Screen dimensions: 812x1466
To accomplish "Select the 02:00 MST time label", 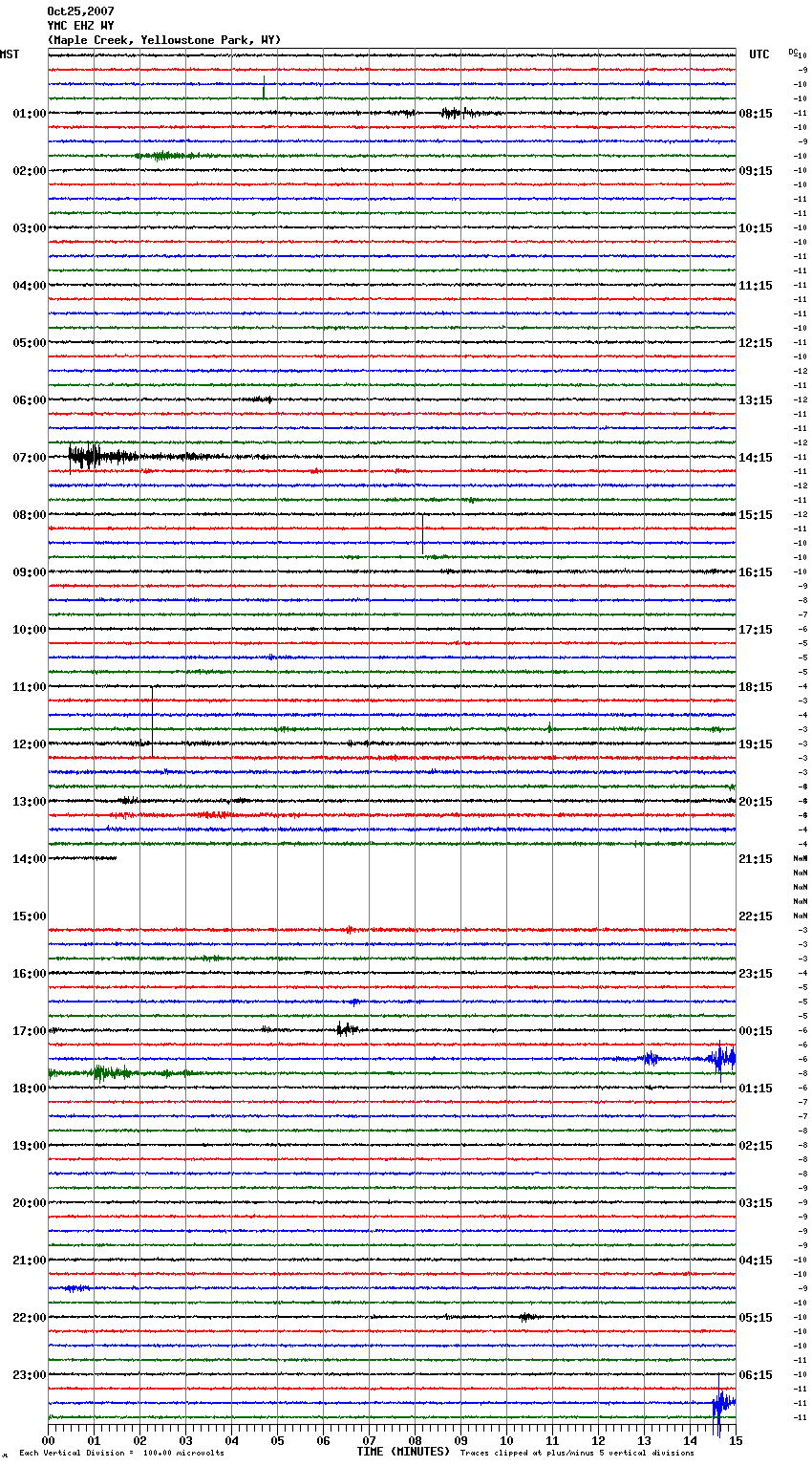I will 30,171.
